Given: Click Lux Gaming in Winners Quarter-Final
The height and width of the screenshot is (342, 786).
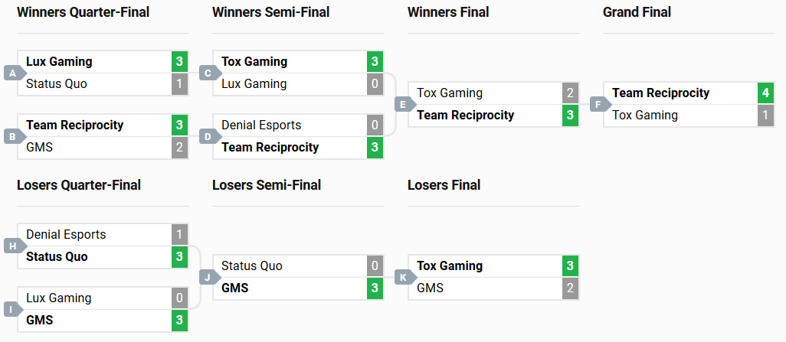Looking at the screenshot, I should [x=59, y=61].
